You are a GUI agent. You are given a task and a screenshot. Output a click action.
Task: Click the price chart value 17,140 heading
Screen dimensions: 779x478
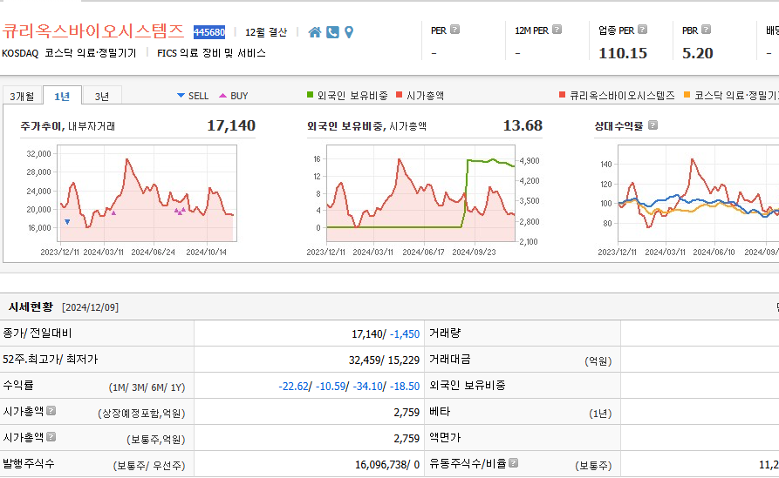(x=231, y=125)
